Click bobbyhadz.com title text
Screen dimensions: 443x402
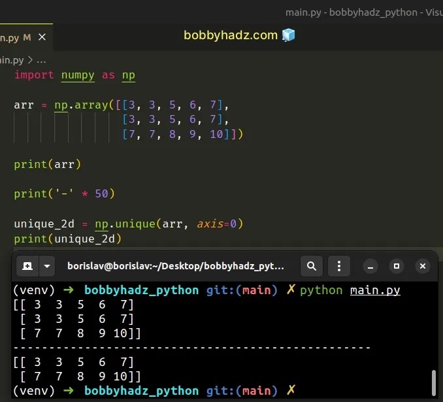[231, 35]
